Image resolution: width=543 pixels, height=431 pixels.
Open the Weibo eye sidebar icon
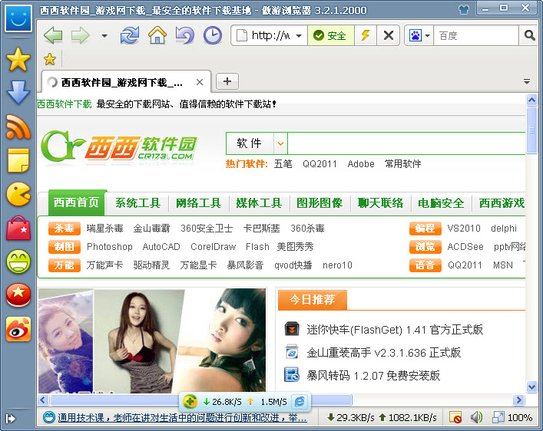[x=18, y=329]
